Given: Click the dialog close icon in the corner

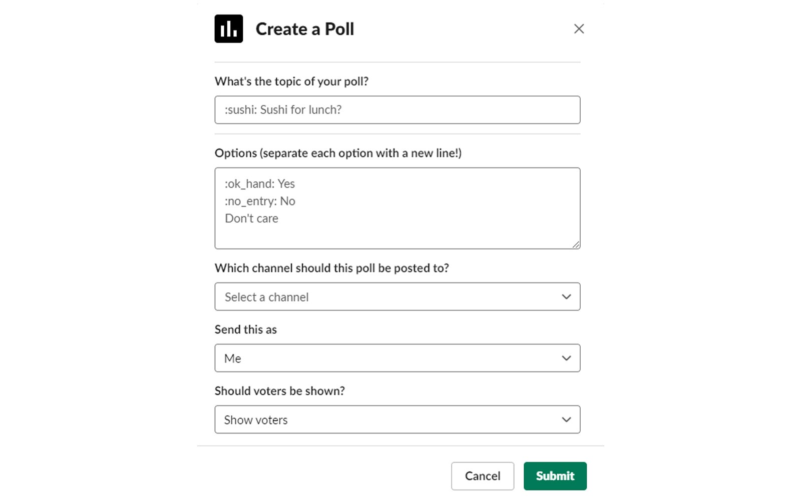Looking at the screenshot, I should (579, 28).
